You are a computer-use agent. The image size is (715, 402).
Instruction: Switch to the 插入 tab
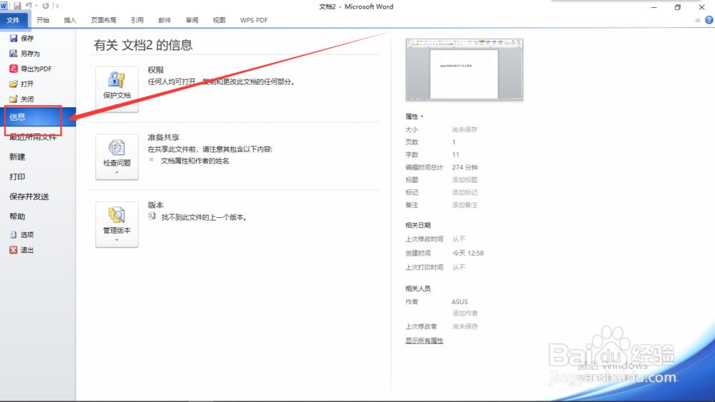[x=70, y=20]
